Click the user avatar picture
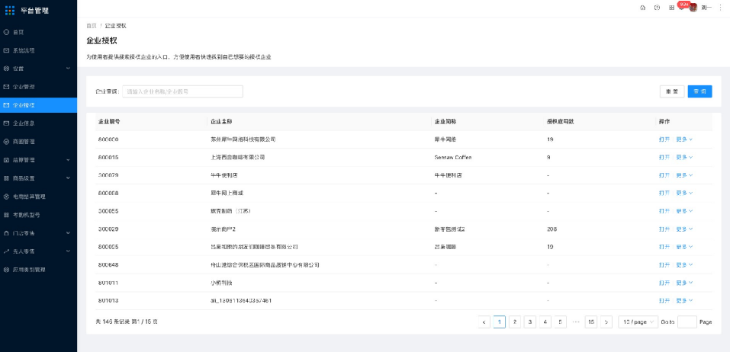The image size is (730, 352). pos(693,8)
